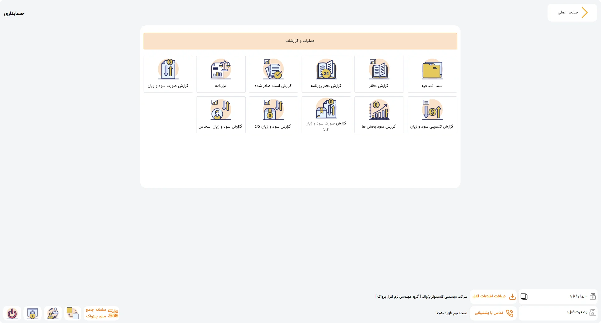
Task: Open گزارش صورت سود و زیان کالا tile
Action: pos(326,115)
